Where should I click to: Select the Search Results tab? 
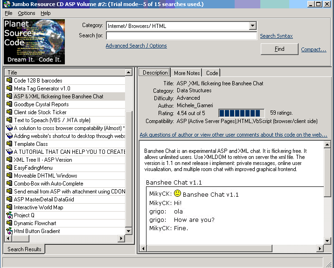24,249
